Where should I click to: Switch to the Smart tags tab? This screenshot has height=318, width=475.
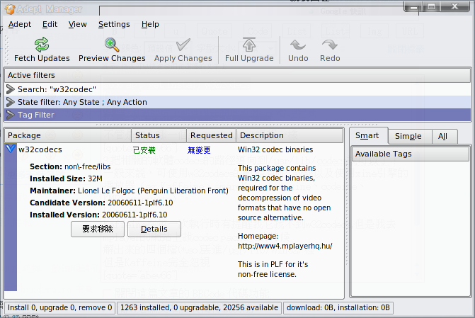click(368, 135)
